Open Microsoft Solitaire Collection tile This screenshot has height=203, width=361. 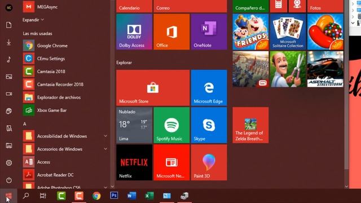(288, 32)
